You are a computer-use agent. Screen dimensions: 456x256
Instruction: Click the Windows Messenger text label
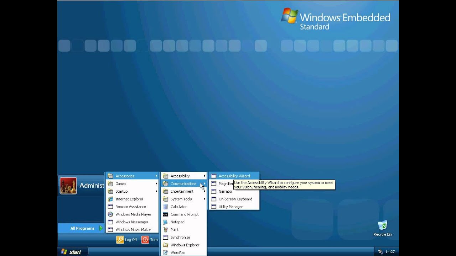(132, 222)
